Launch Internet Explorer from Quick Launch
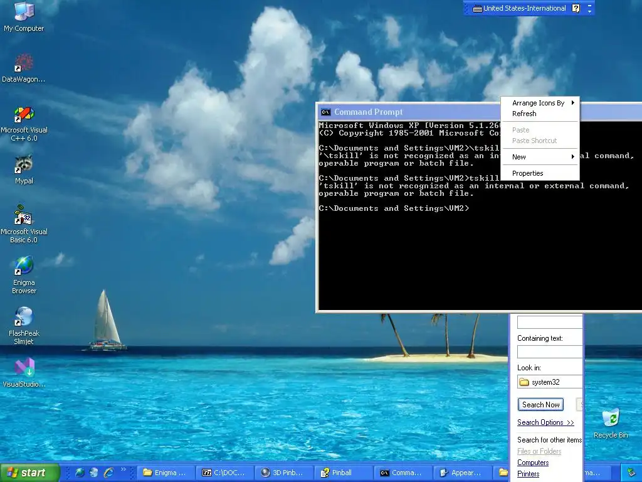The width and height of the screenshot is (642, 482). (x=108, y=473)
